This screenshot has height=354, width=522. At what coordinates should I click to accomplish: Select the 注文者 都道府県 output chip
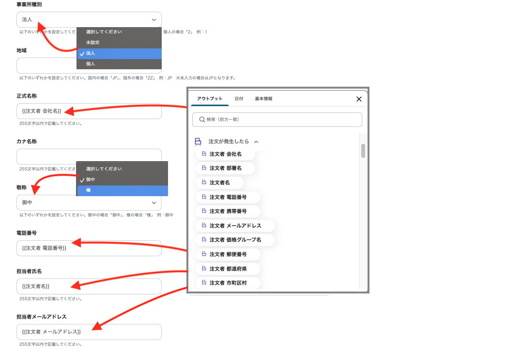point(228,269)
